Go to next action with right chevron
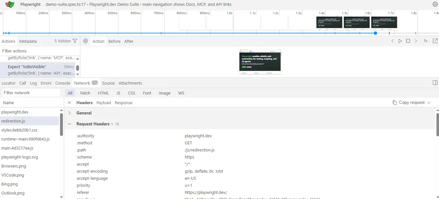 [x=416, y=41]
